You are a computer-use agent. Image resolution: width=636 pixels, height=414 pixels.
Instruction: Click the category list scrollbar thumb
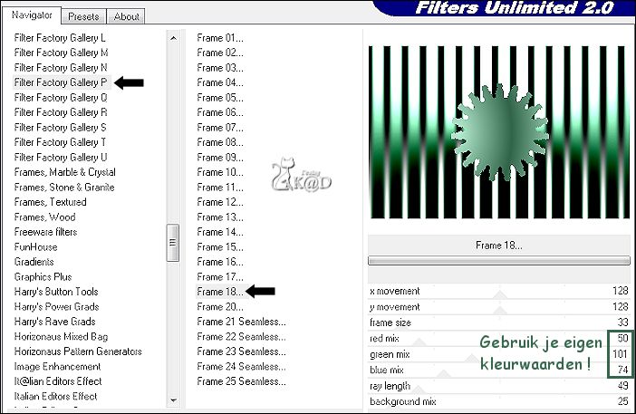[173, 243]
